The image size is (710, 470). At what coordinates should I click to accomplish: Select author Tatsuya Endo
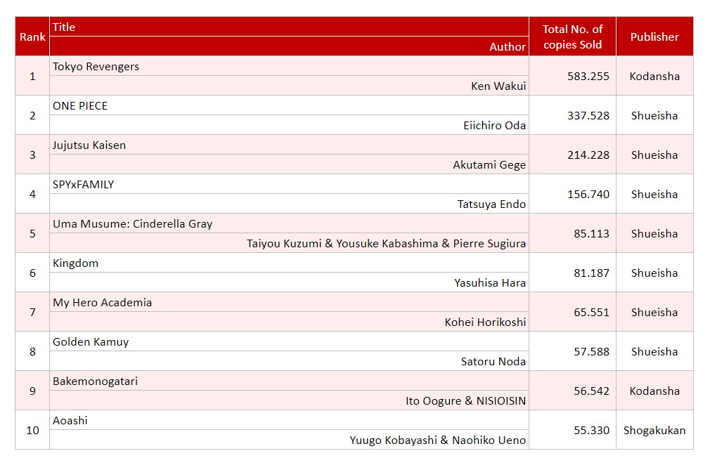tap(289, 204)
